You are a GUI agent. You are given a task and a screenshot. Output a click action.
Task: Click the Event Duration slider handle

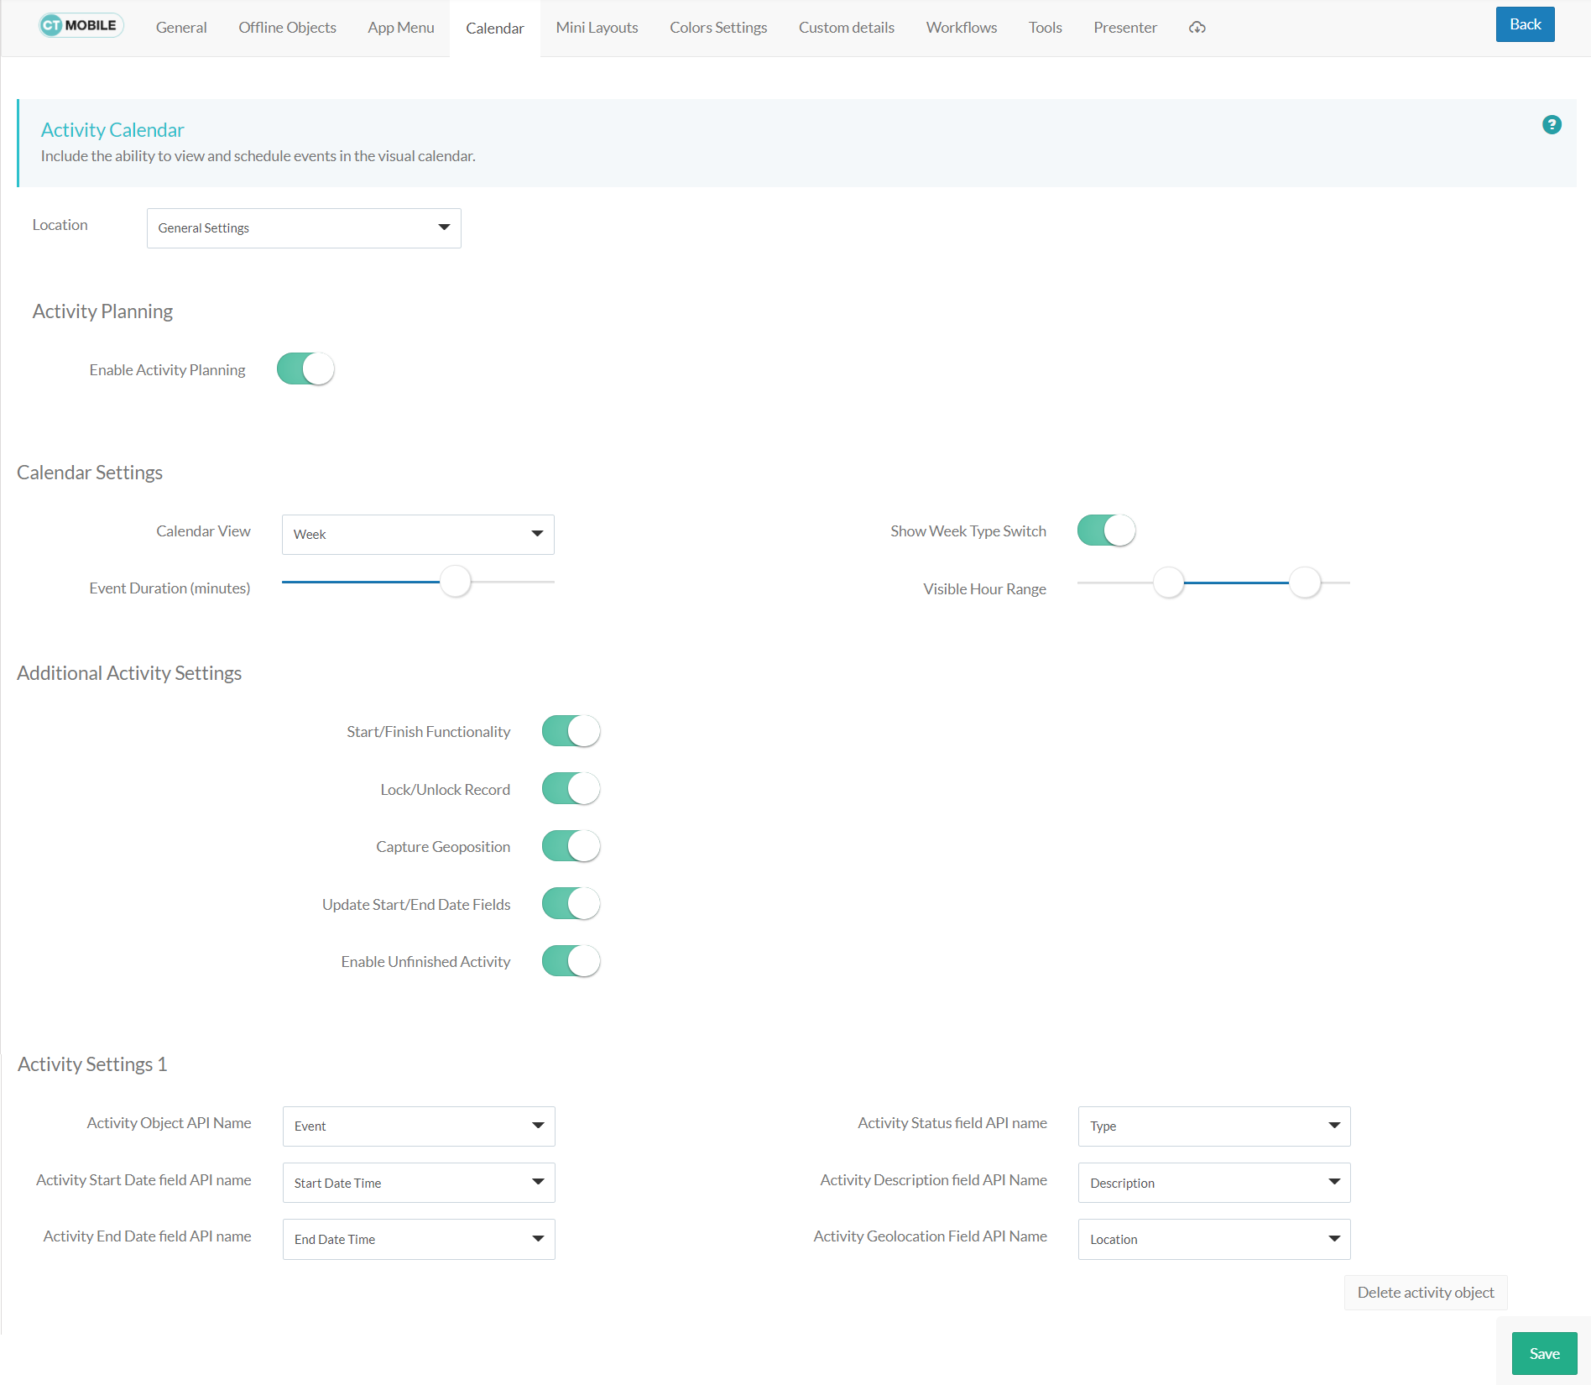456,582
